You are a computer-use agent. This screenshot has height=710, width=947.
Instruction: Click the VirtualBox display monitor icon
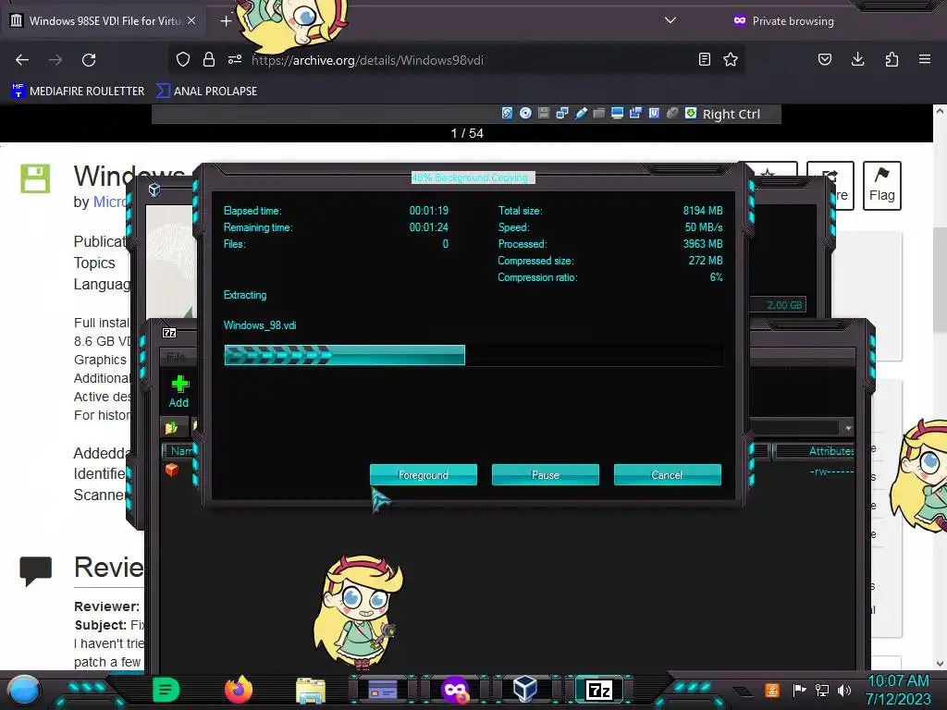tap(617, 113)
